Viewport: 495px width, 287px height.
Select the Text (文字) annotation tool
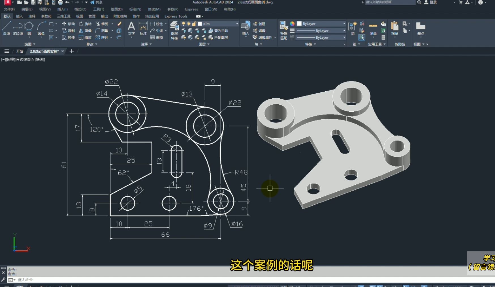pos(131,28)
